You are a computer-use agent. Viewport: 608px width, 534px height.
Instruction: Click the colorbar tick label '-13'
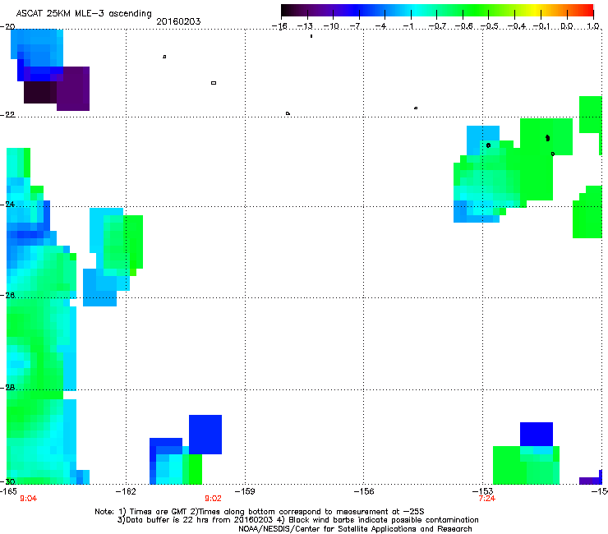(x=305, y=26)
